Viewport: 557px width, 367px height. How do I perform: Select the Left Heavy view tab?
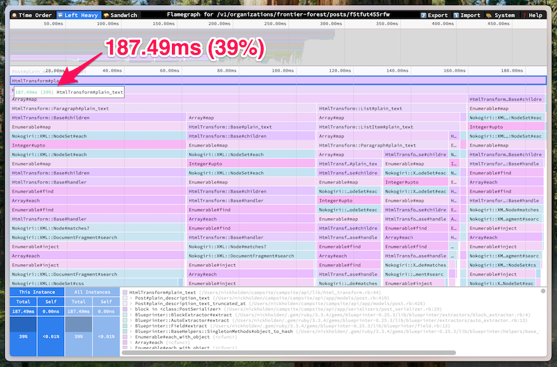[x=77, y=15]
